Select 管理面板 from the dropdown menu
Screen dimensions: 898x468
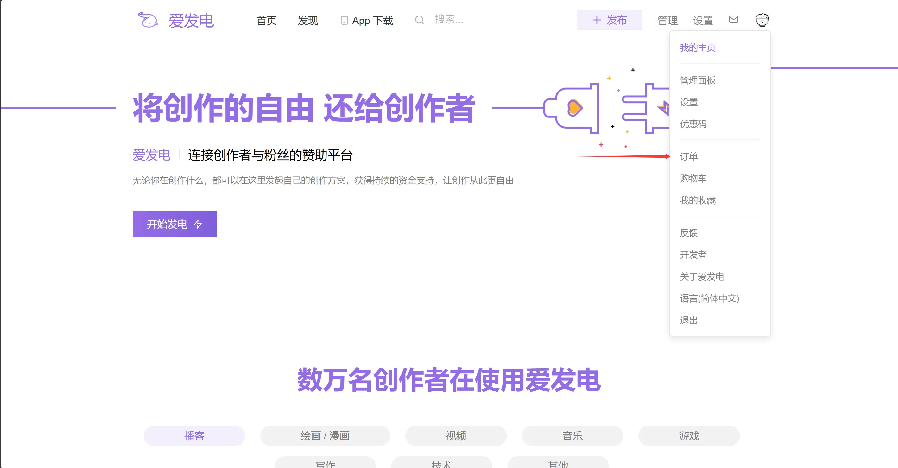(x=698, y=80)
